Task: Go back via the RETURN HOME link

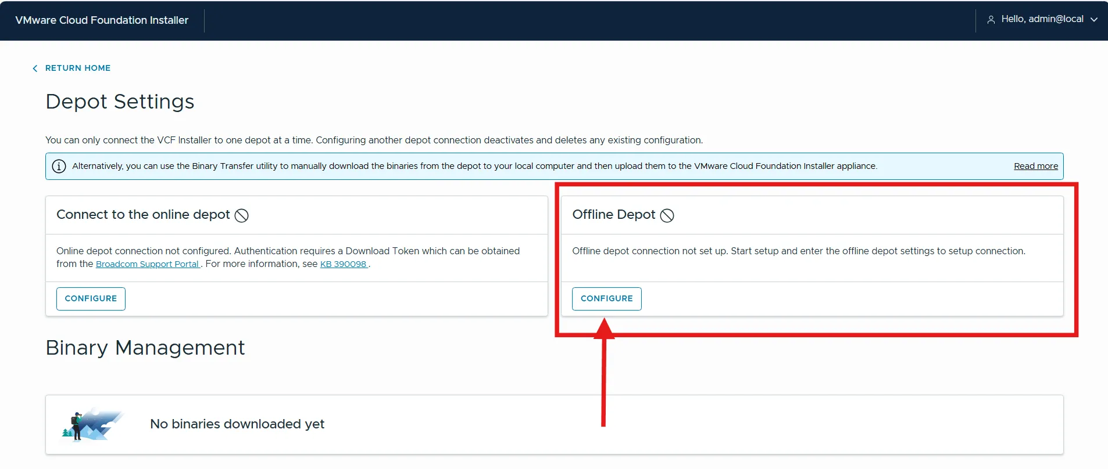Action: click(78, 68)
